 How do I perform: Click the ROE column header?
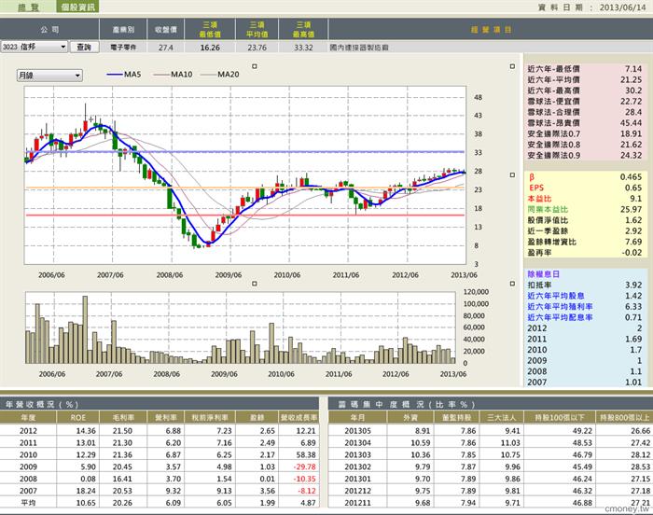(x=77, y=417)
